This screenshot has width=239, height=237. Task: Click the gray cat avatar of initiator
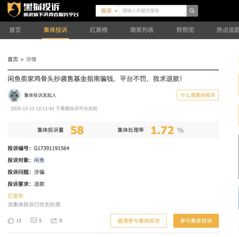[x=14, y=95]
